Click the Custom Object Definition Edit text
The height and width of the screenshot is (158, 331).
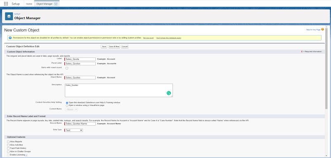pos(23,46)
